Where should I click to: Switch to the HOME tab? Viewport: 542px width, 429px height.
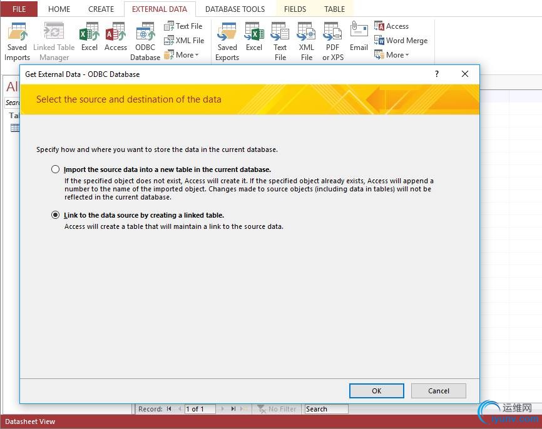pos(59,9)
